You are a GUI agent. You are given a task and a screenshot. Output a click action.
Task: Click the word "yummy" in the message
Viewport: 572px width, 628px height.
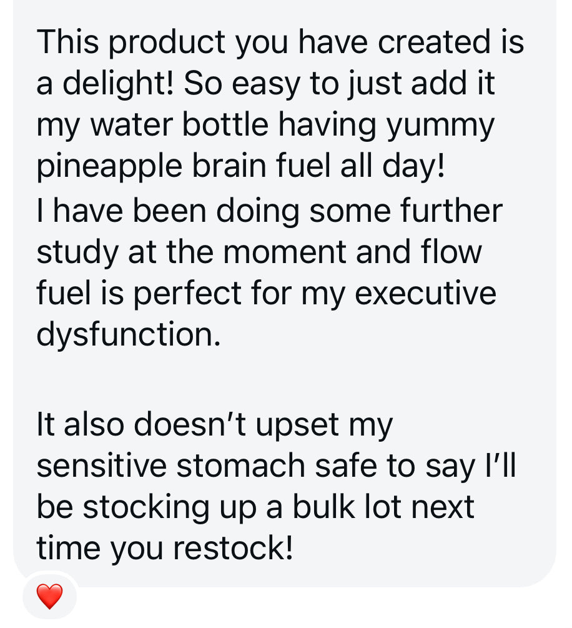pyautogui.click(x=440, y=126)
